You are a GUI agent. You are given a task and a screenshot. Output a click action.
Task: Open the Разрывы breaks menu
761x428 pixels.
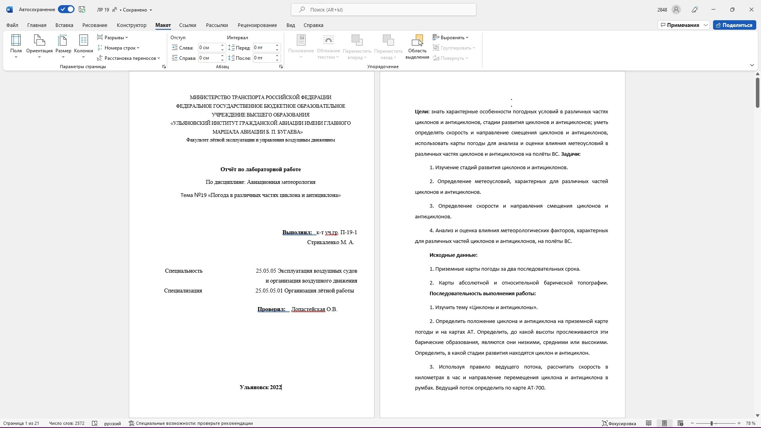tap(113, 38)
